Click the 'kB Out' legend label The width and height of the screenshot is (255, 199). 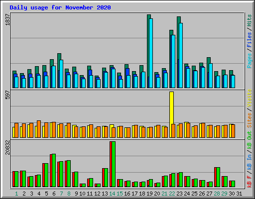(x=249, y=140)
